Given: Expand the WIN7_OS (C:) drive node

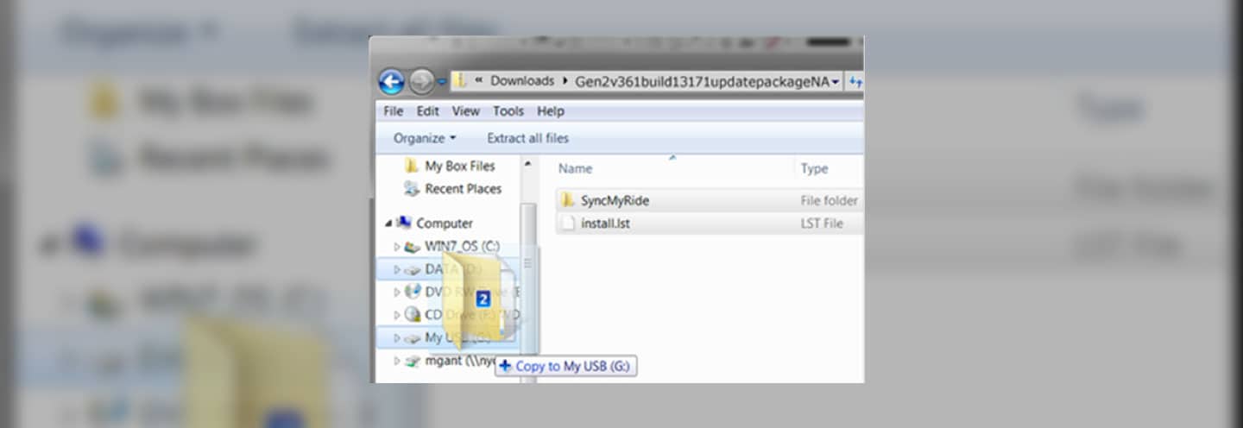Looking at the screenshot, I should (x=397, y=247).
